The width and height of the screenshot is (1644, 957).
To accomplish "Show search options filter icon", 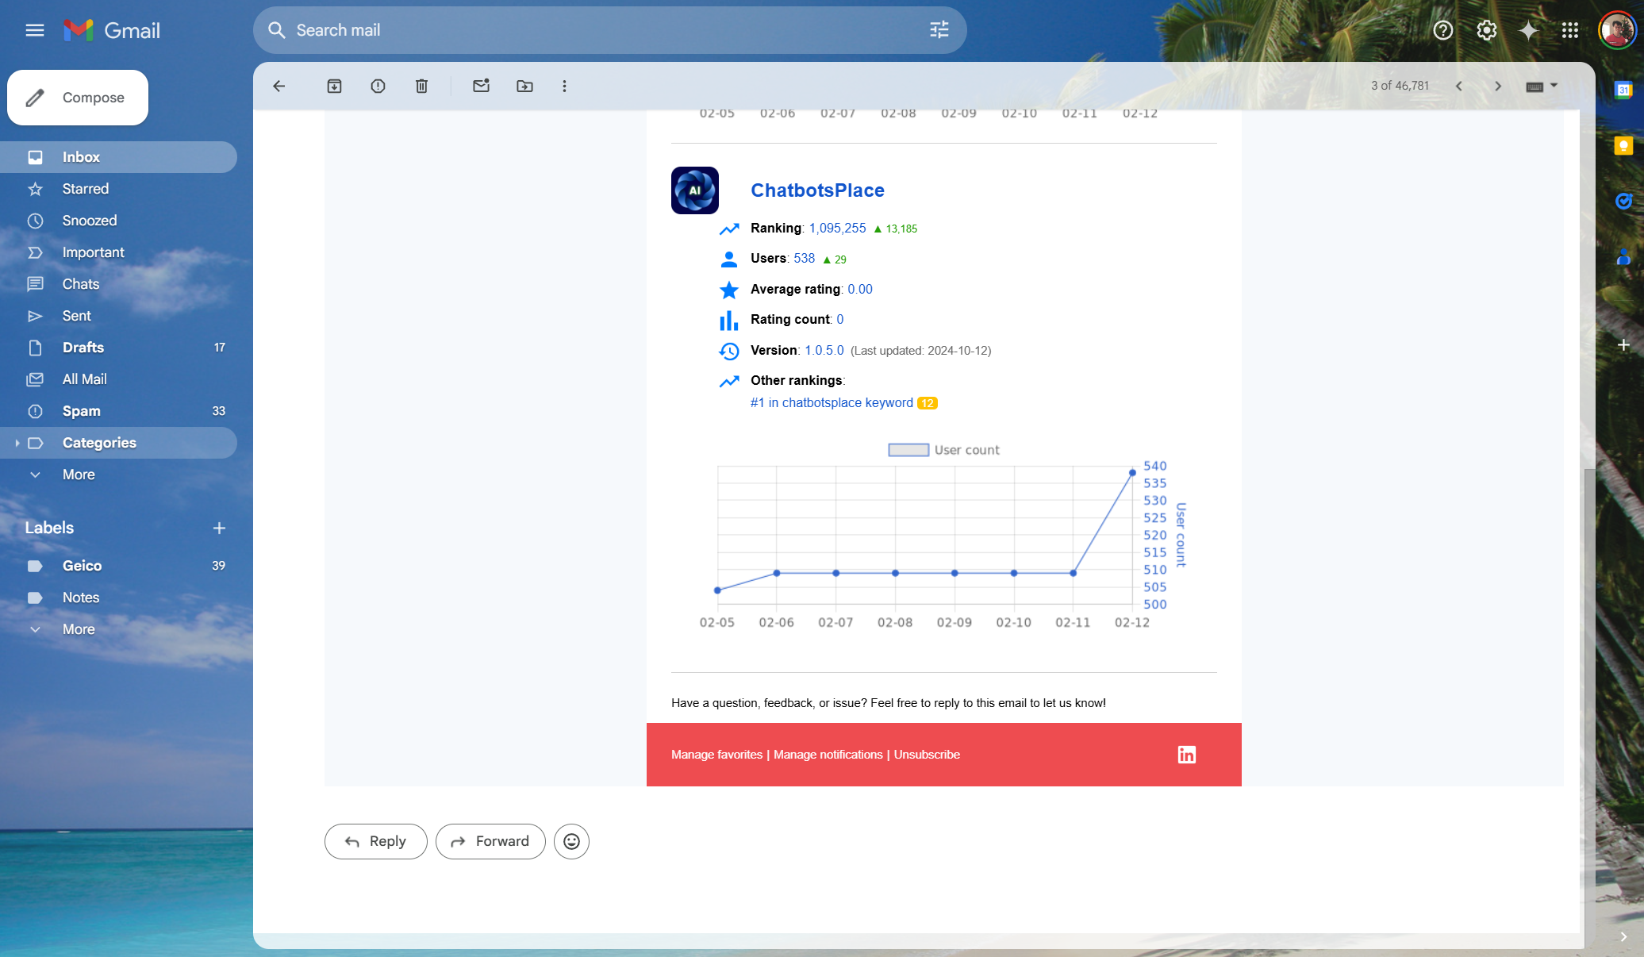I will point(939,30).
